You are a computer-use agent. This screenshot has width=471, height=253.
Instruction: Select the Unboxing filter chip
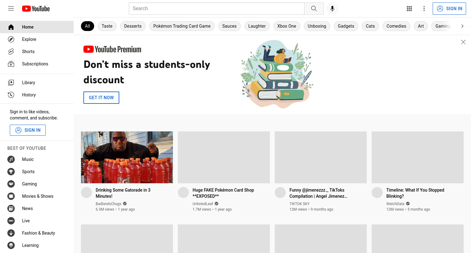pyautogui.click(x=317, y=26)
